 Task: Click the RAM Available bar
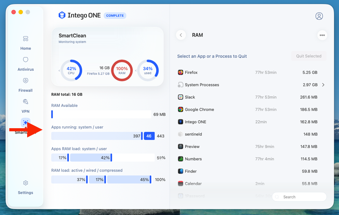pos(101,114)
